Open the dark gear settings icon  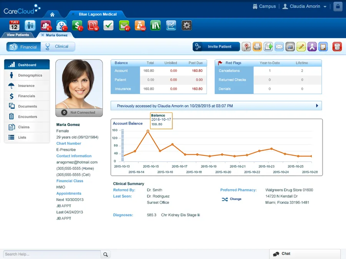[187, 25]
